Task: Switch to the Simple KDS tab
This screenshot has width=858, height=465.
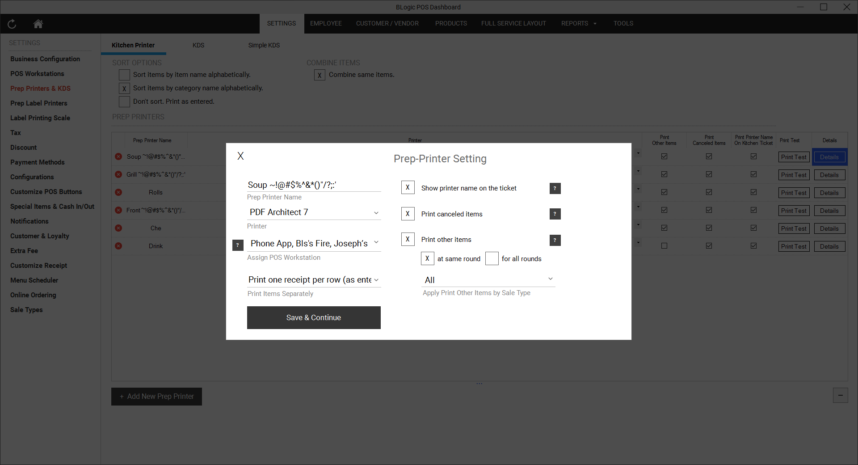Action: click(x=264, y=45)
